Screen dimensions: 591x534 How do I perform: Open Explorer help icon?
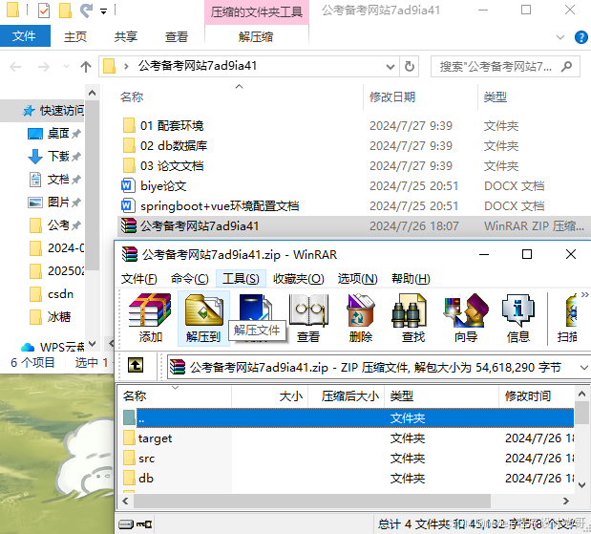(580, 37)
